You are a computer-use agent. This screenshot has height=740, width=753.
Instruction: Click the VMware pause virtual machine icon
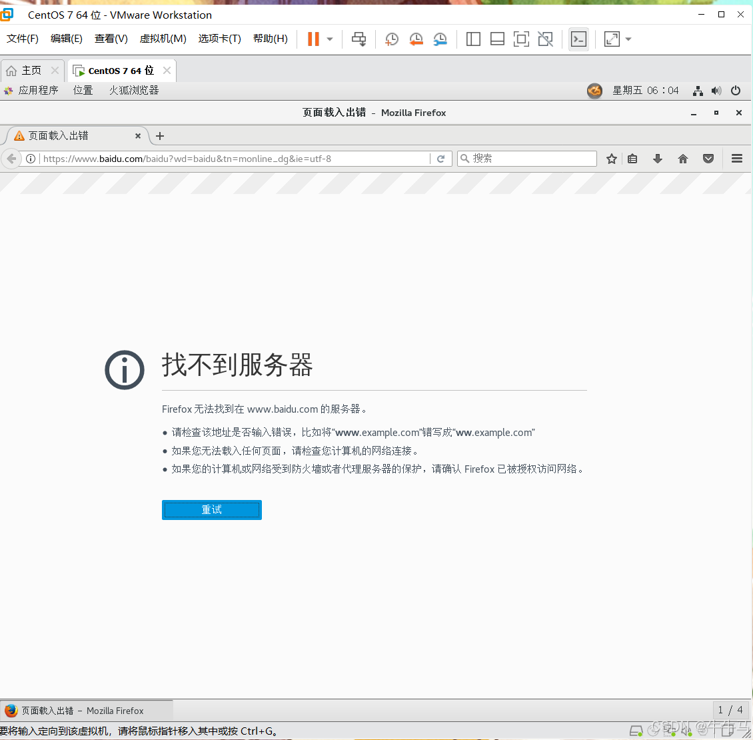tap(313, 39)
